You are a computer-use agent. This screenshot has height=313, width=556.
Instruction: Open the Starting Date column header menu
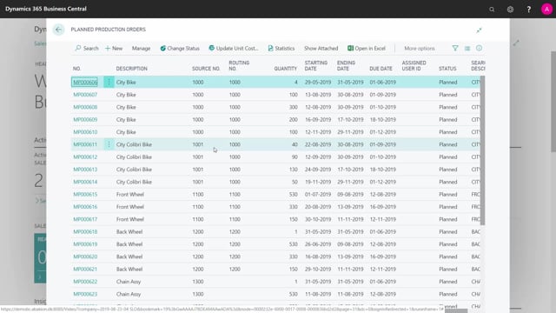point(316,66)
